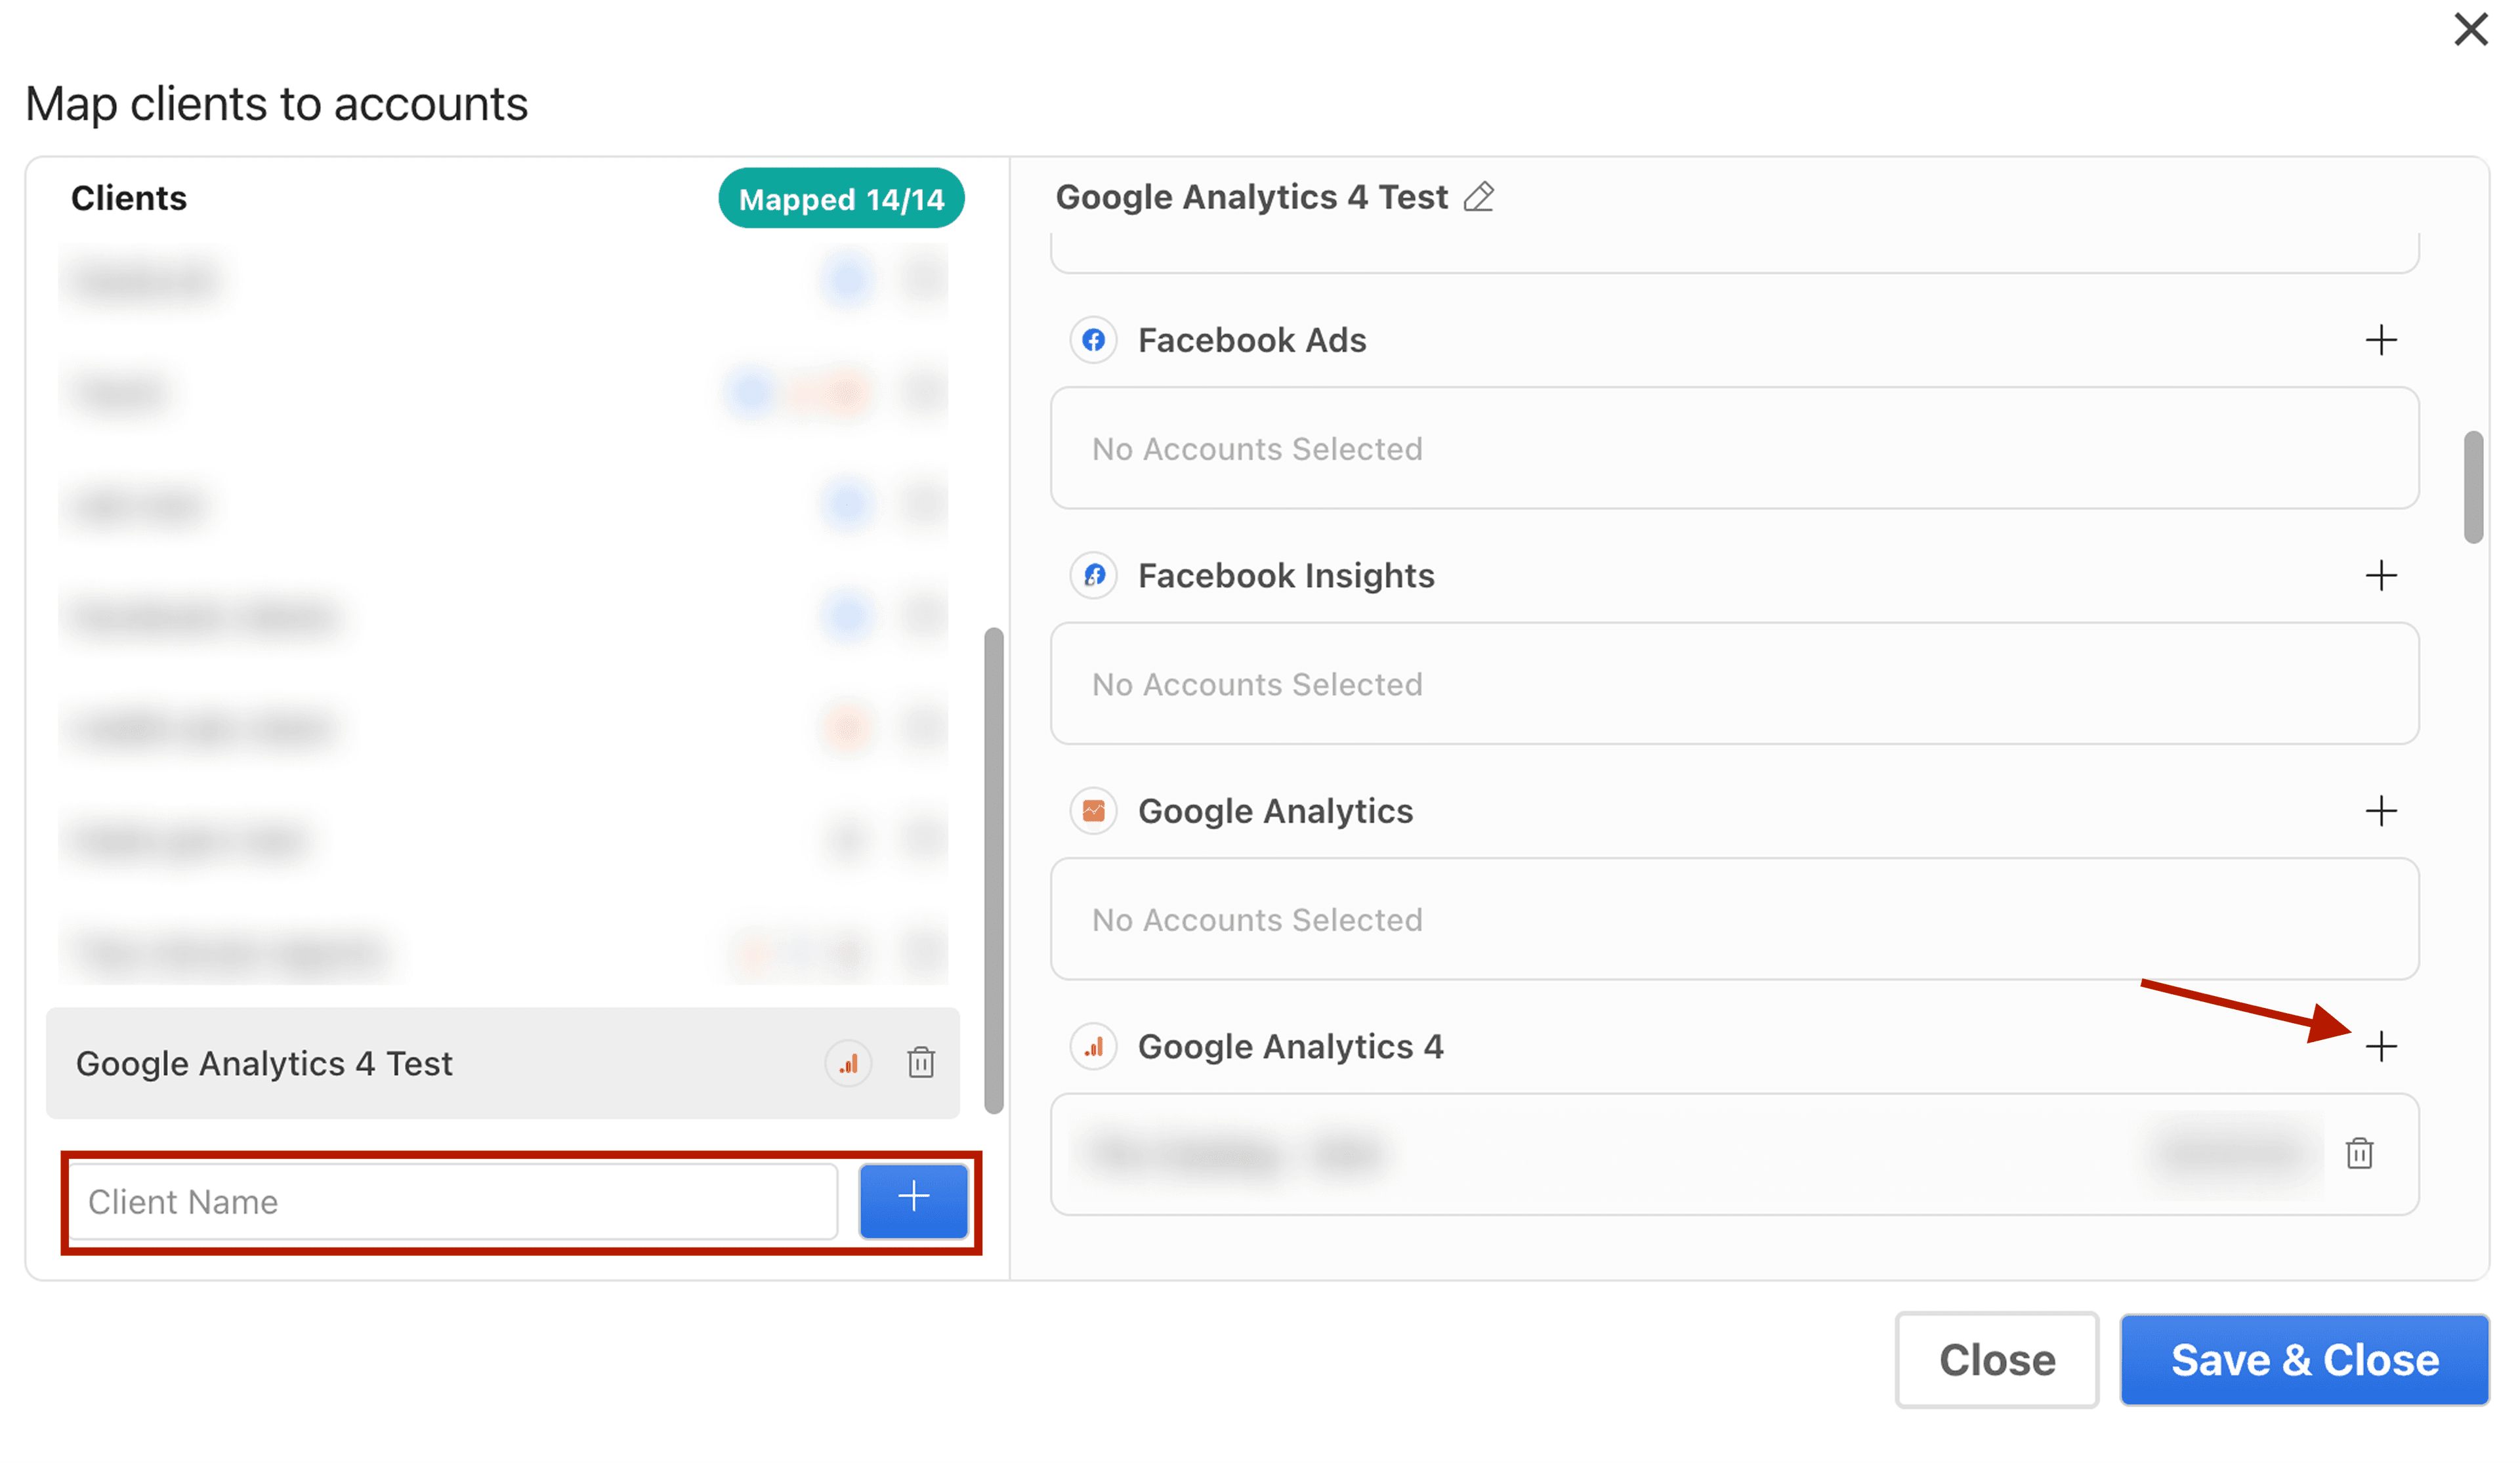2520x1464 pixels.
Task: Click the clients list scrollbar
Action: point(993,870)
